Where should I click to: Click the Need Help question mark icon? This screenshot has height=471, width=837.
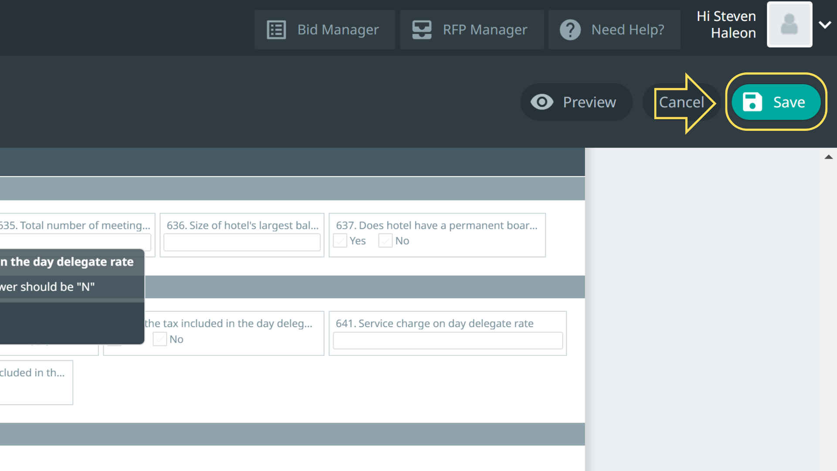[570, 30]
